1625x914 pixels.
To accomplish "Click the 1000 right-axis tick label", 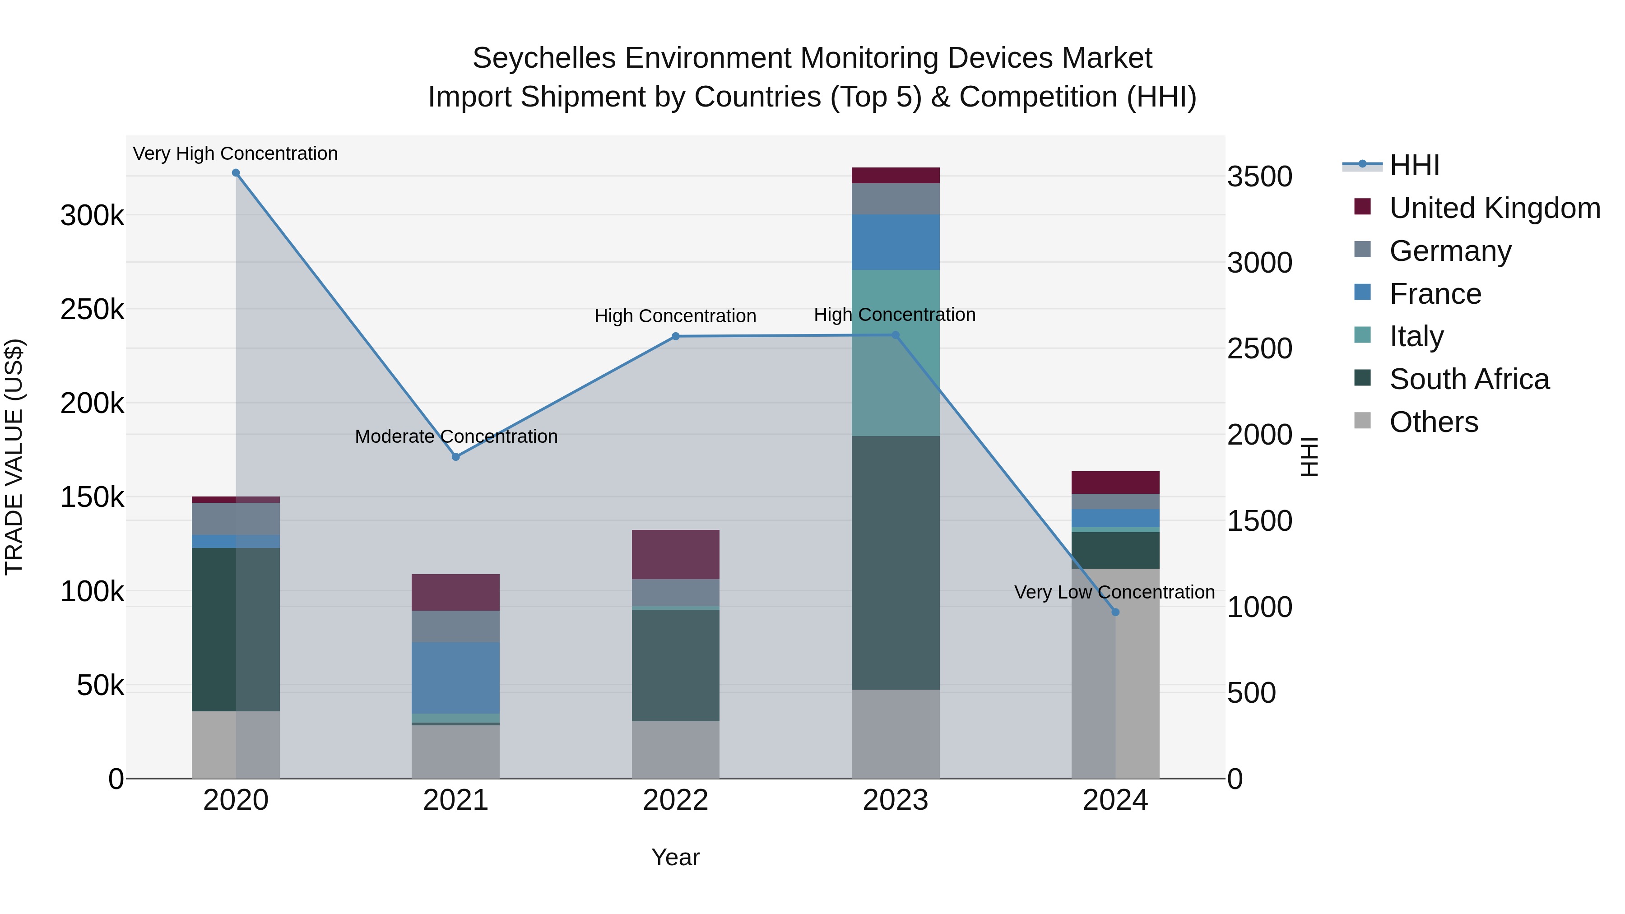I will pyautogui.click(x=1260, y=608).
